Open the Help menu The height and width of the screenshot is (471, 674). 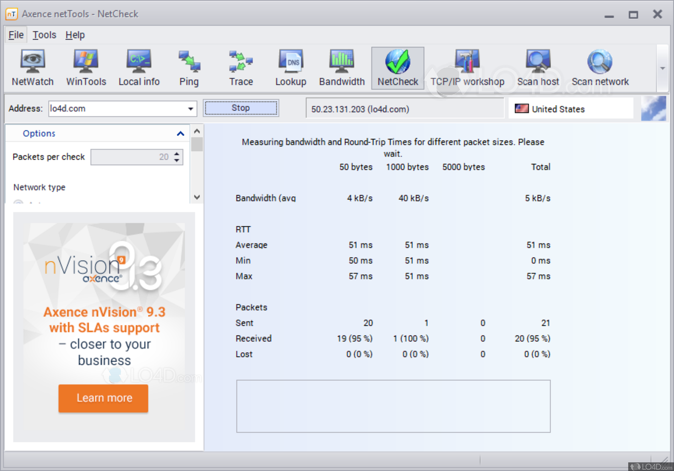click(x=75, y=35)
